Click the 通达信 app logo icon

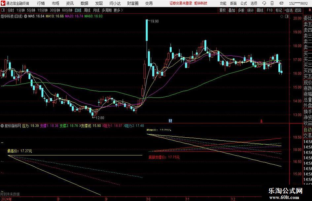coord(3,3)
